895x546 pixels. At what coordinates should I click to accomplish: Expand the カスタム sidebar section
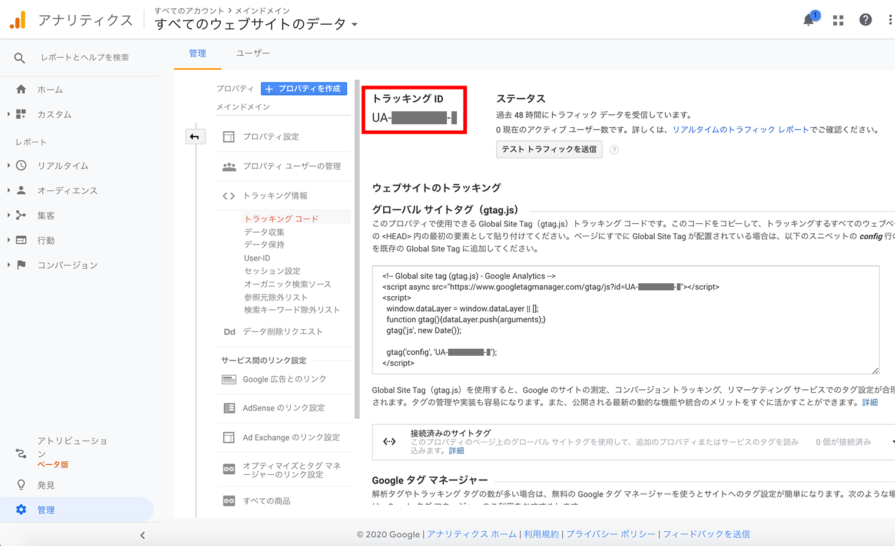[x=8, y=114]
